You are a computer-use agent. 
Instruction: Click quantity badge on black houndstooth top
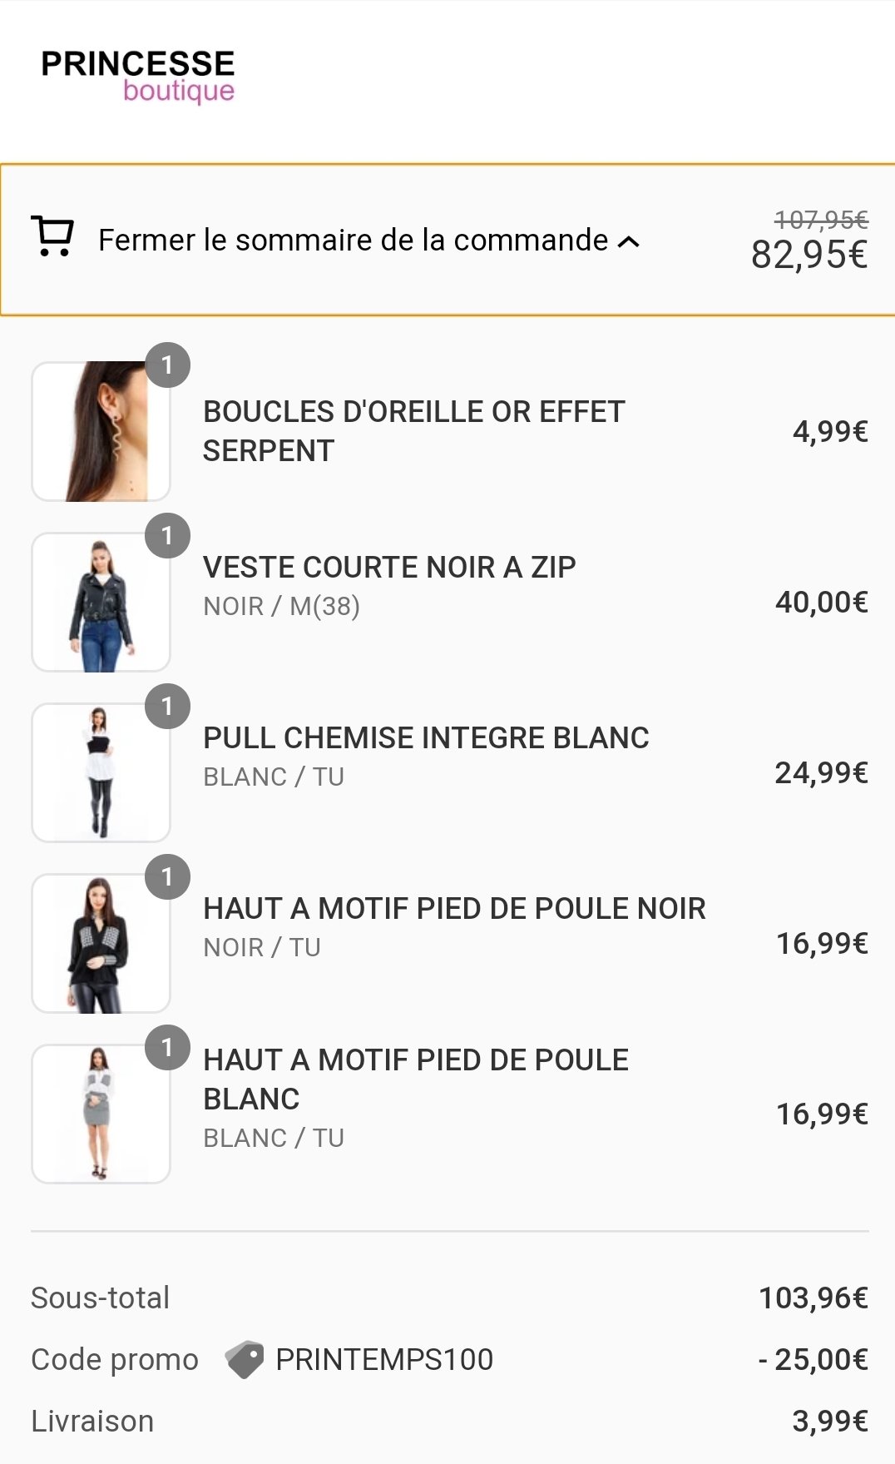point(167,877)
